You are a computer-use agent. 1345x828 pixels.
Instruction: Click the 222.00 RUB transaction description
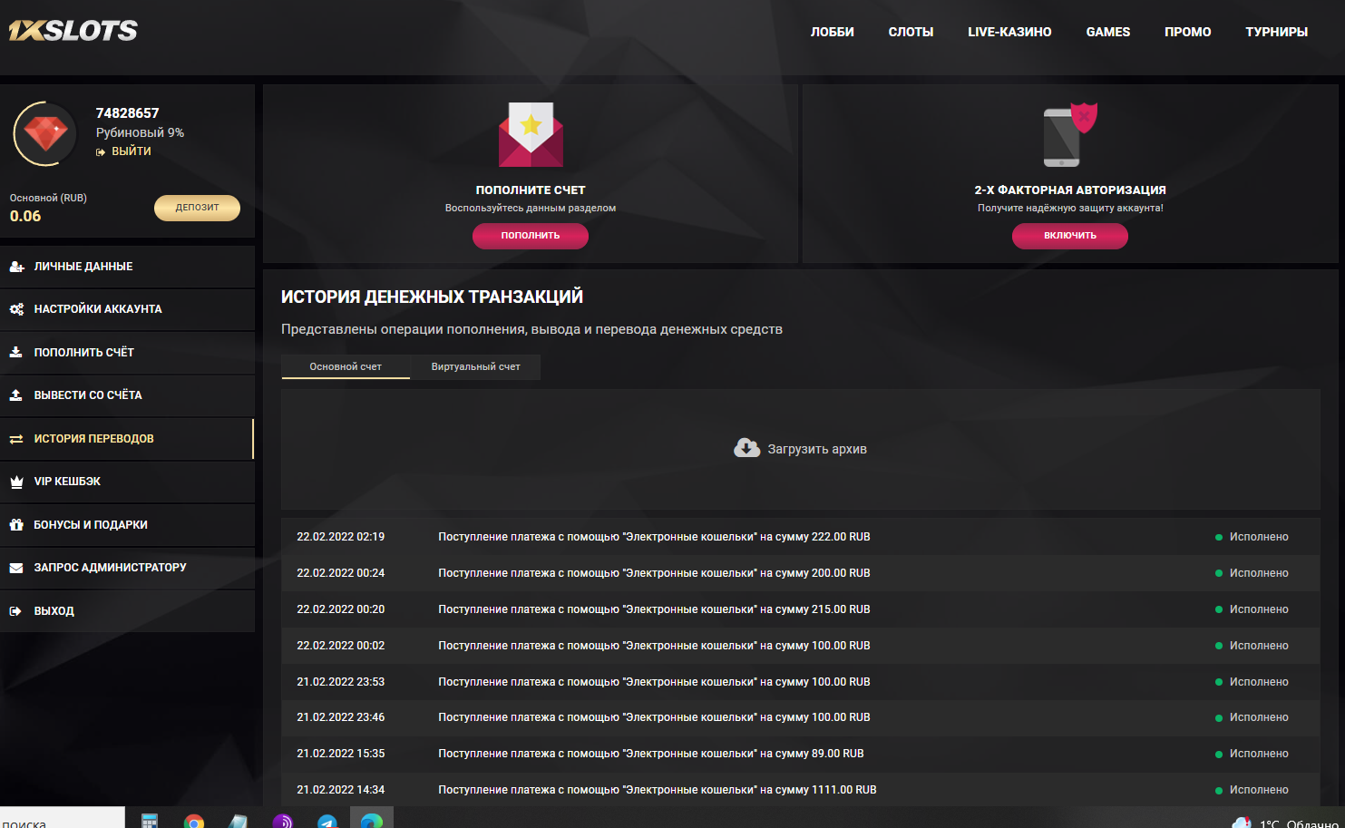654,537
